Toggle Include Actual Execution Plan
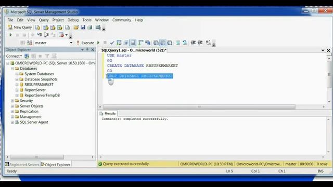 140,43
